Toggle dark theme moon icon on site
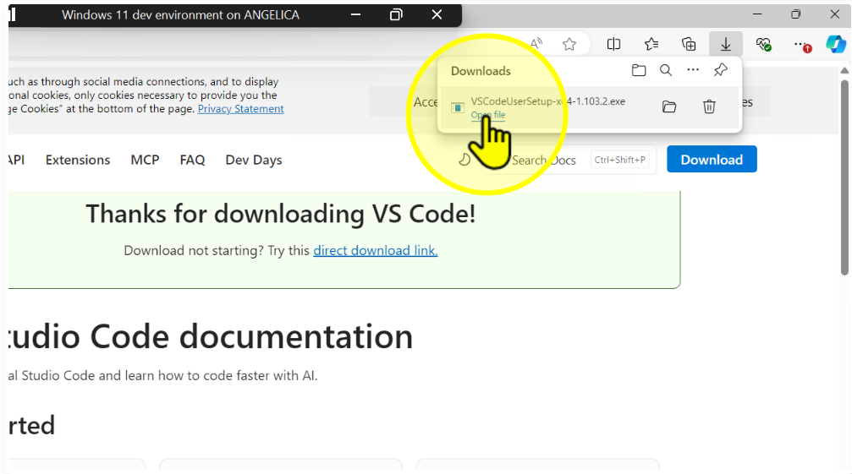Screen dimensions: 852x474 (464, 160)
